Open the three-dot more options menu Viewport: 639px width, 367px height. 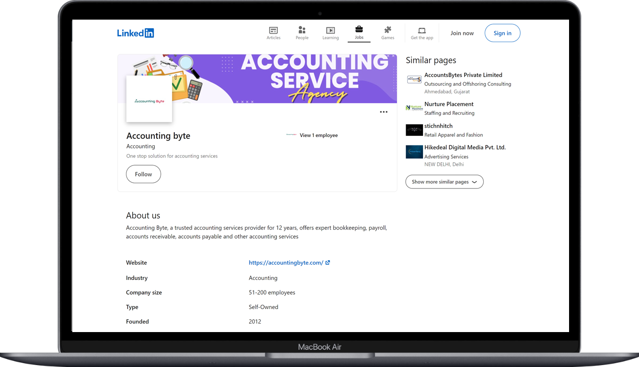coord(383,112)
